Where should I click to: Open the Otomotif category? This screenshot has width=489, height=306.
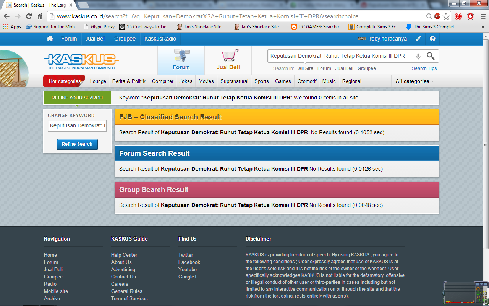pos(307,81)
